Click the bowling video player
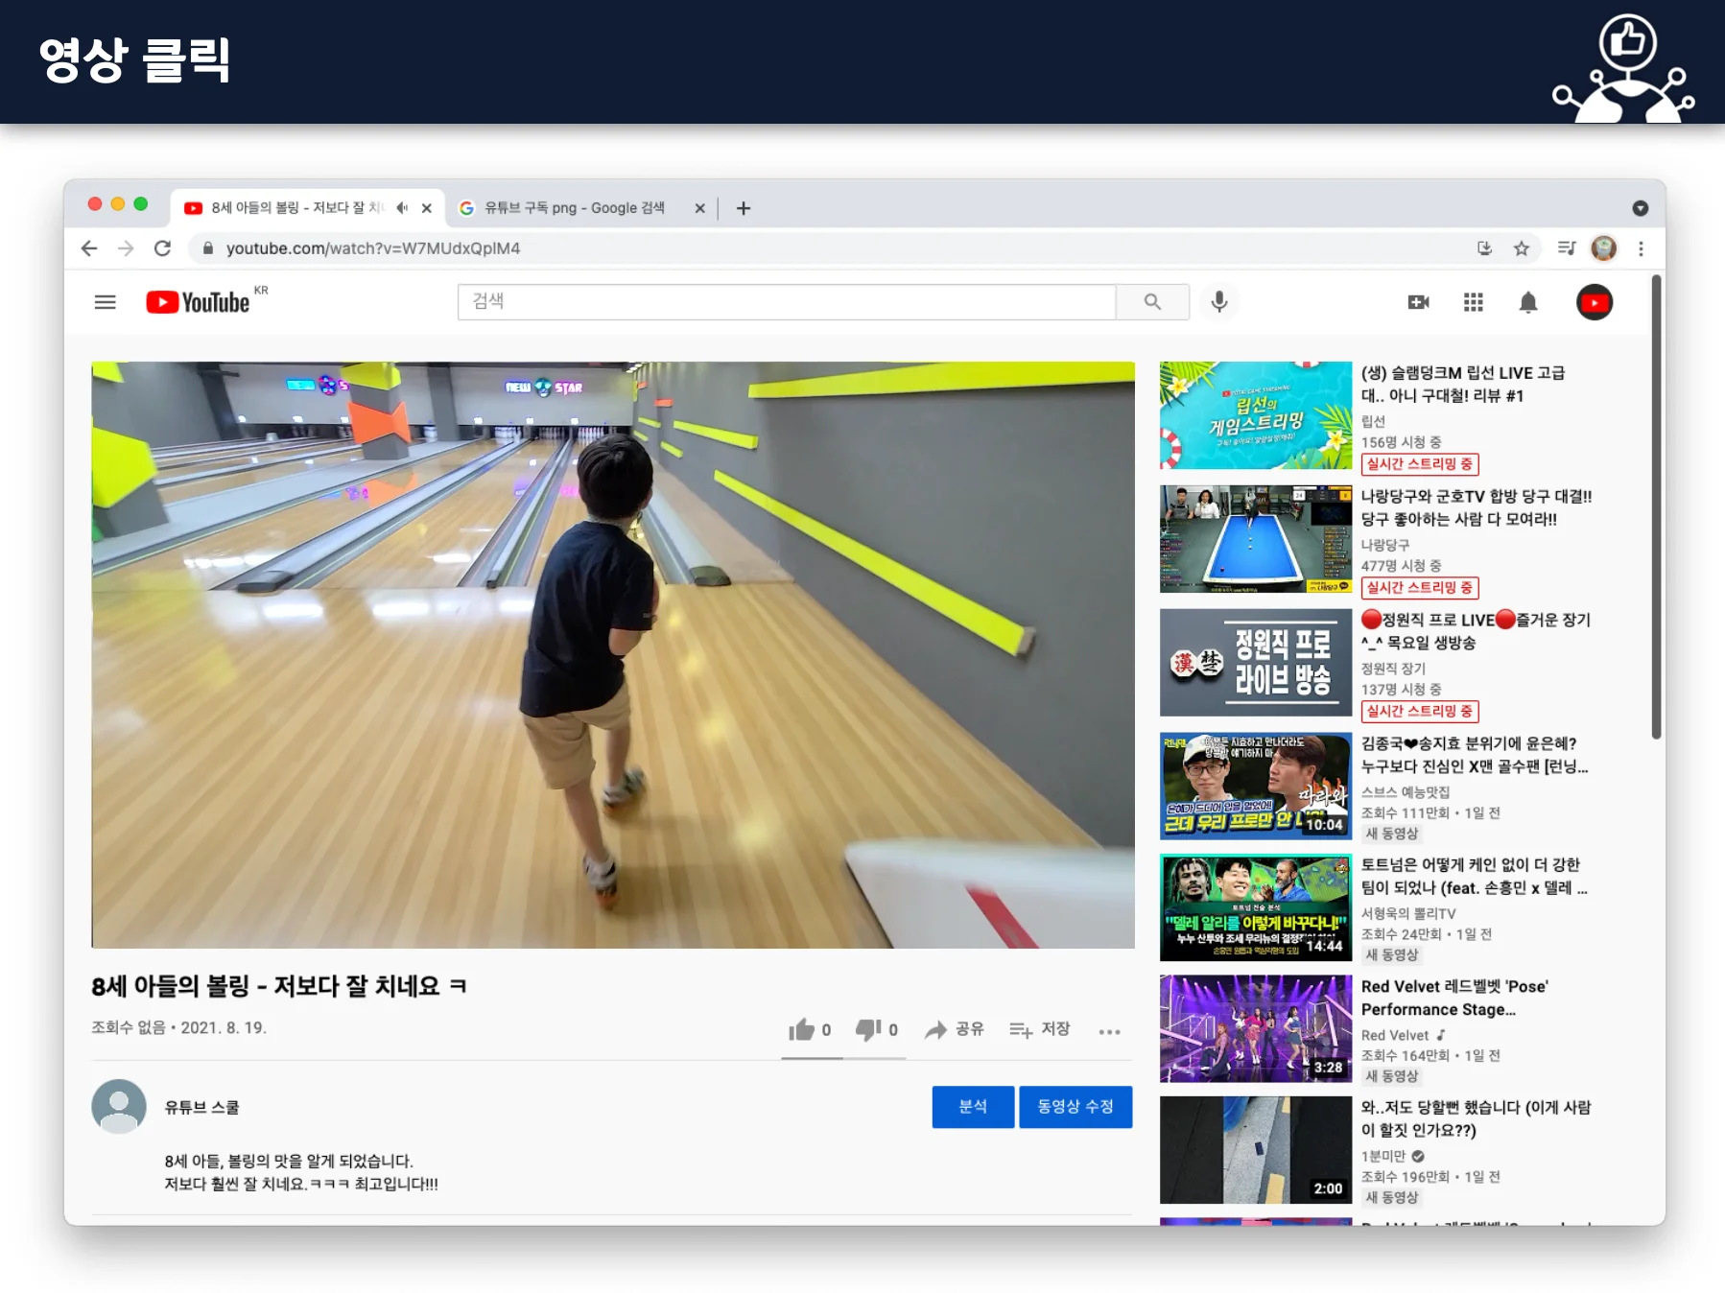 tap(613, 655)
